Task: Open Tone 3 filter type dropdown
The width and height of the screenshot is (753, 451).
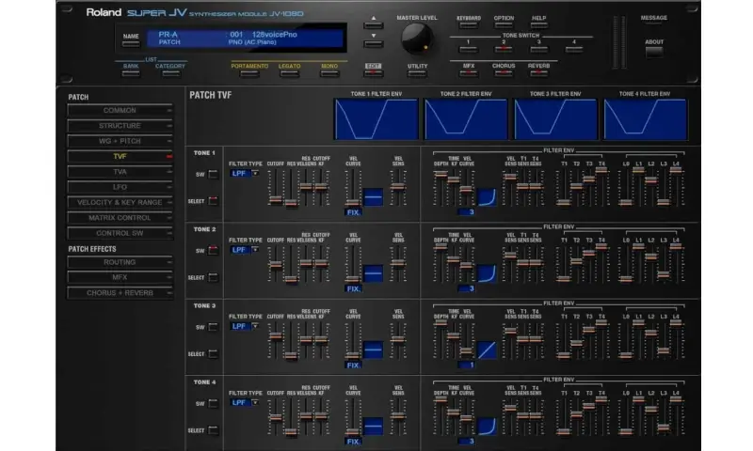Action: point(245,326)
